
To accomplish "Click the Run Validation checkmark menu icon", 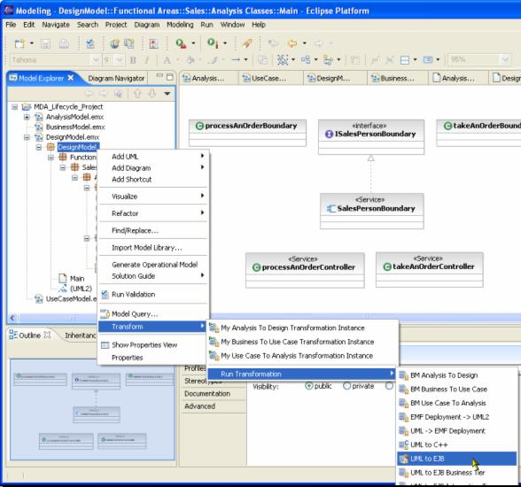I will pos(105,295).
